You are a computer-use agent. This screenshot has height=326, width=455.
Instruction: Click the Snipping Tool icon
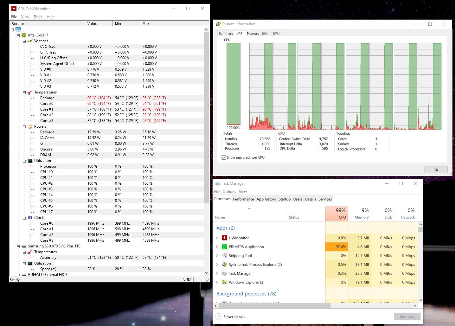point(224,256)
